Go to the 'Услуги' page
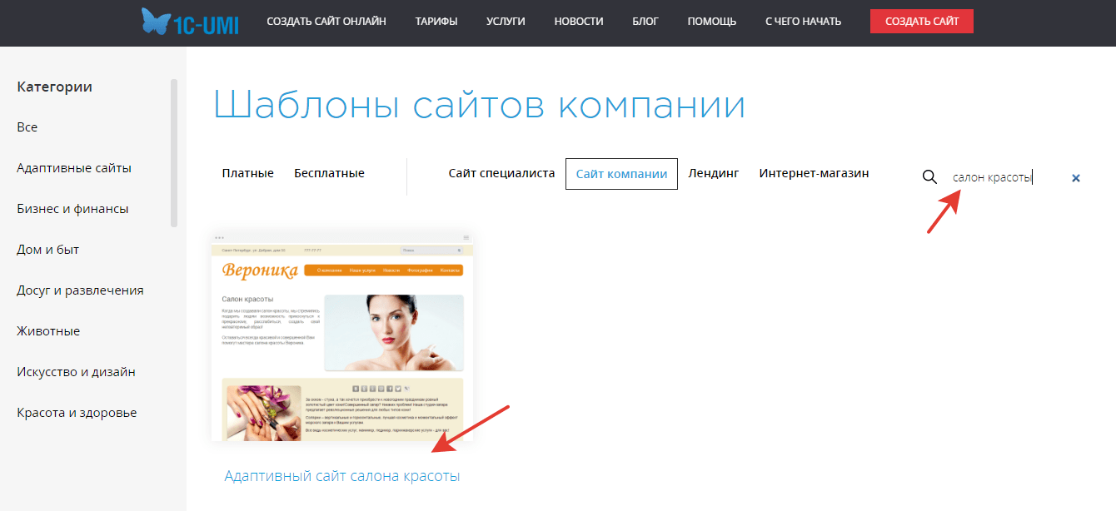Screen dimensions: 1116x511 pos(506,22)
